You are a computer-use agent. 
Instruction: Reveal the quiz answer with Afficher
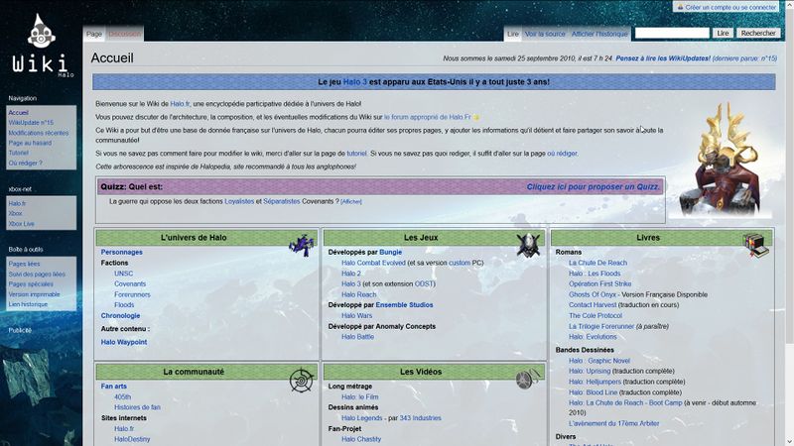click(x=351, y=202)
